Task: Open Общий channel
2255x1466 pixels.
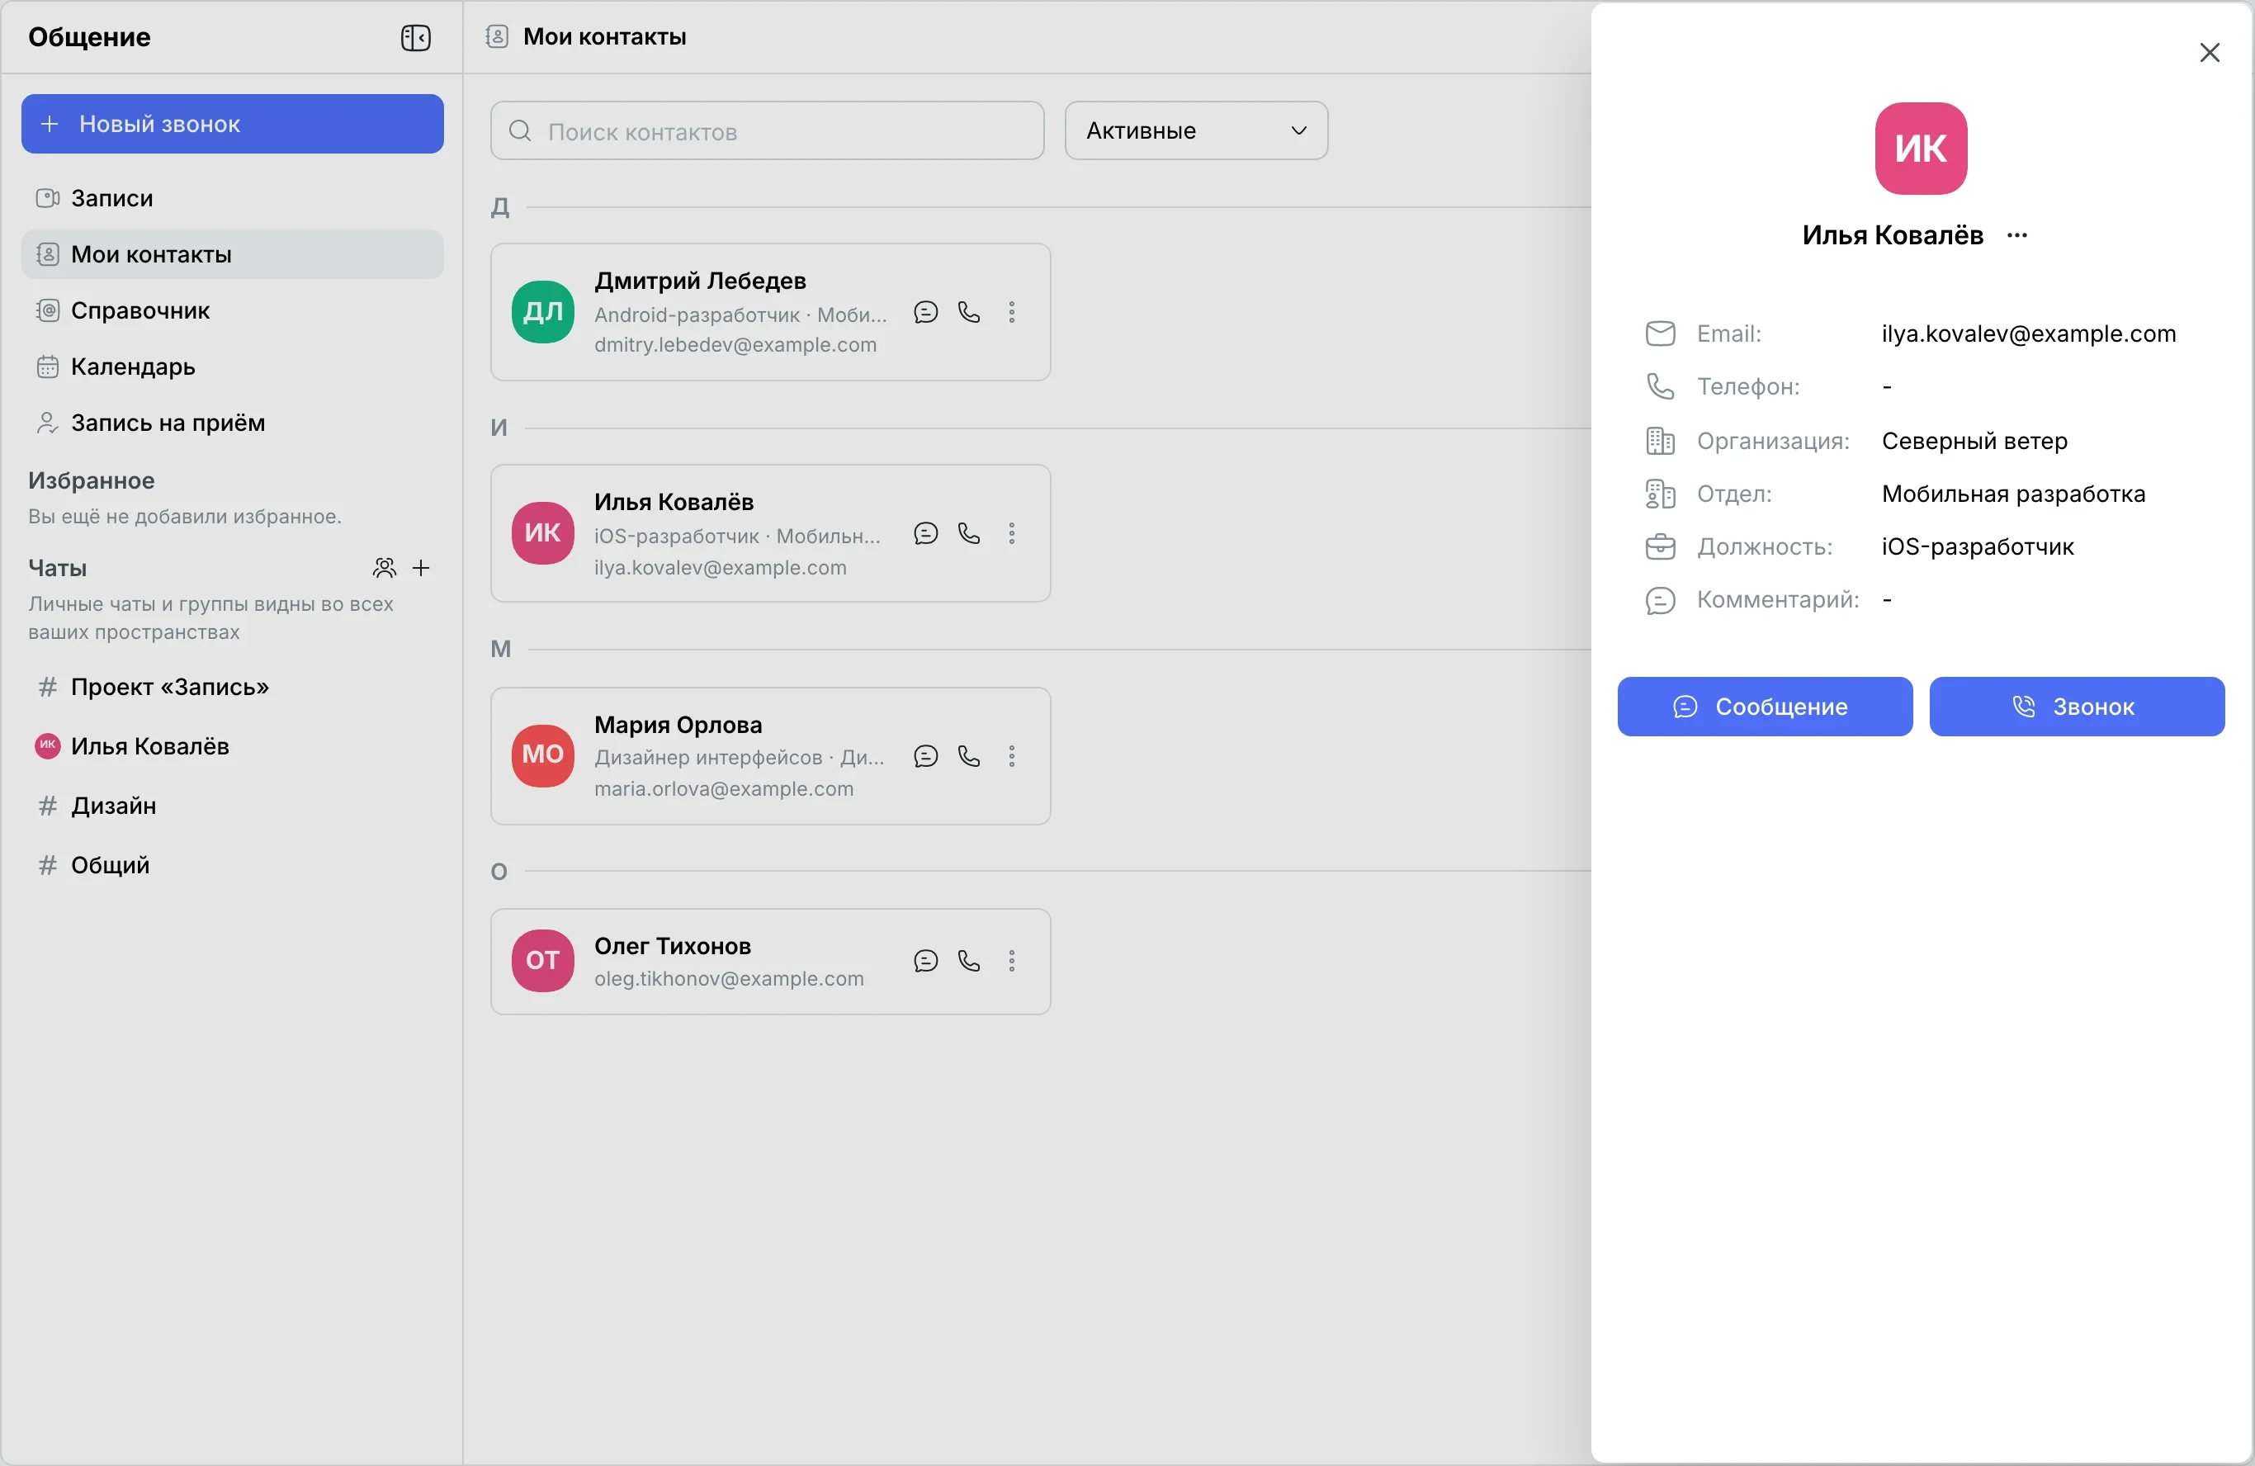Action: pos(232,865)
